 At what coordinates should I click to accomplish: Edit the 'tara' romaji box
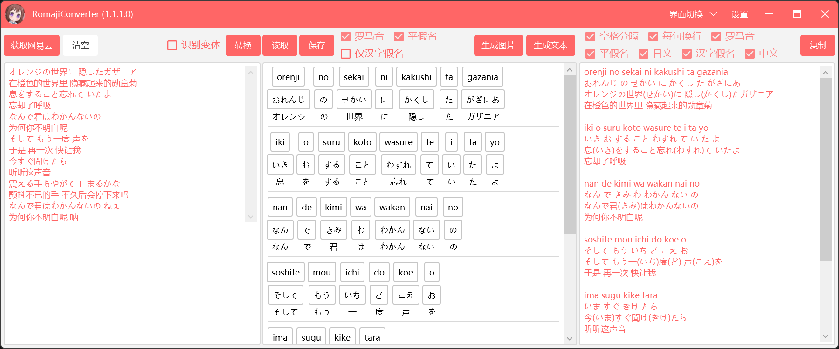click(x=372, y=337)
